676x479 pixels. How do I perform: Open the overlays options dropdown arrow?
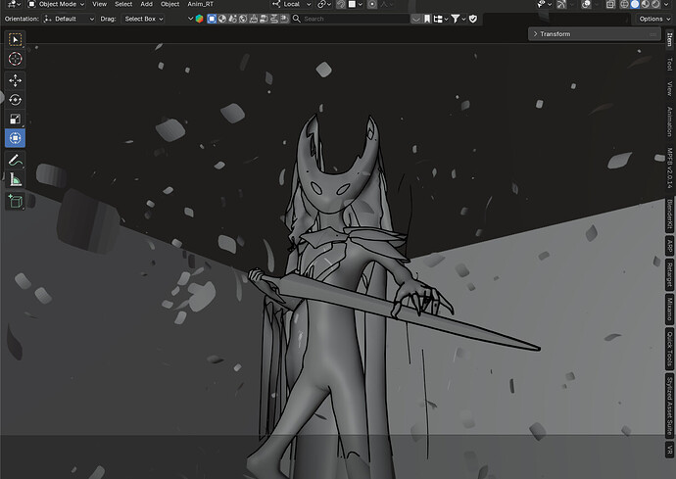(x=596, y=4)
